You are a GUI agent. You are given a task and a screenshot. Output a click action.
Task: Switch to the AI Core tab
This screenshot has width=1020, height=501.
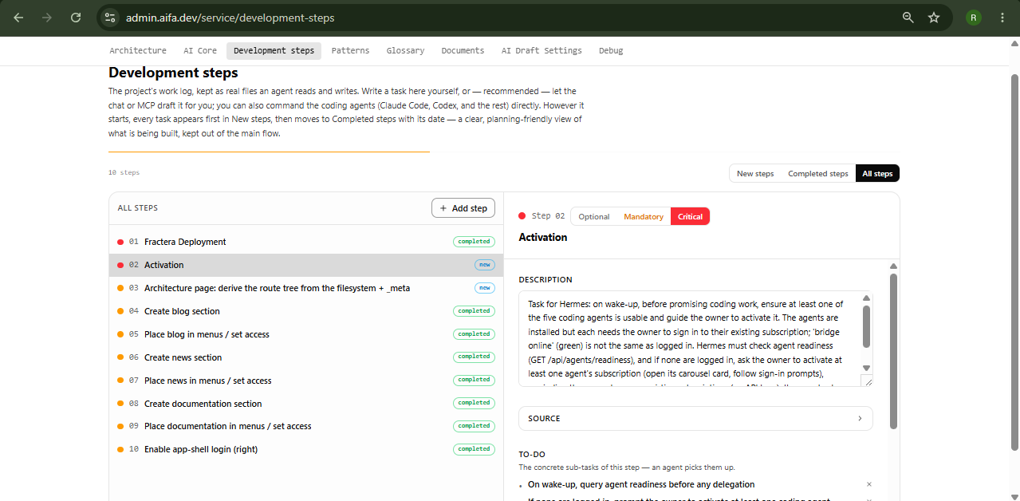click(x=200, y=50)
